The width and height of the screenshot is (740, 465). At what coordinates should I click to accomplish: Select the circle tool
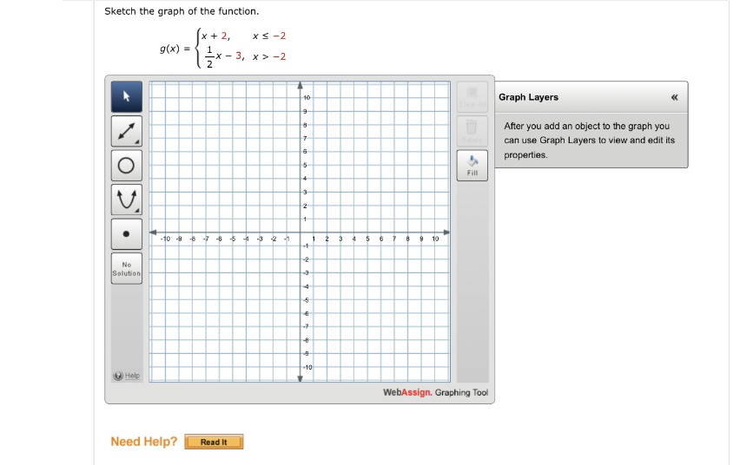coord(127,166)
